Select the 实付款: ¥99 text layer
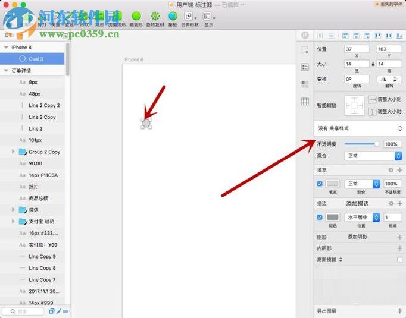406x318 pixels. coord(32,245)
